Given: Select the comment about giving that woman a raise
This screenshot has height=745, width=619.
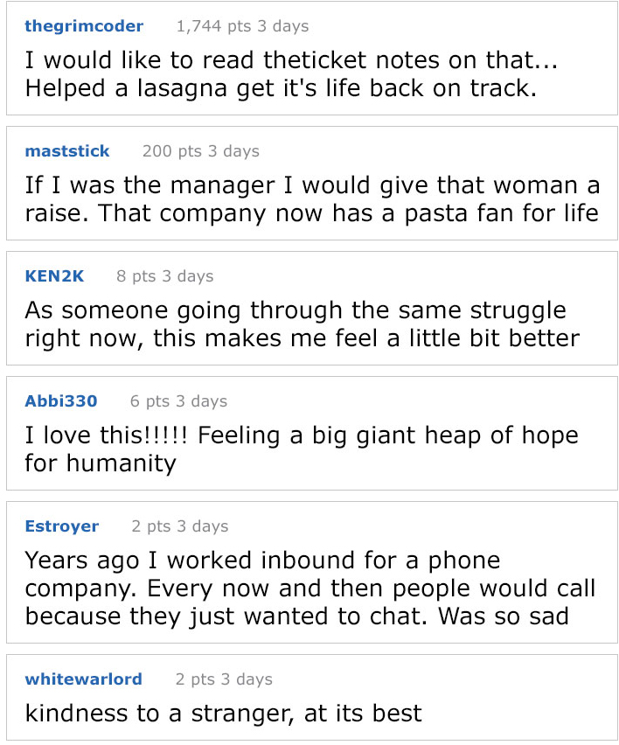Looking at the screenshot, I should pos(311,199).
